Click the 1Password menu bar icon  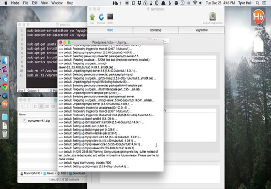157,3
